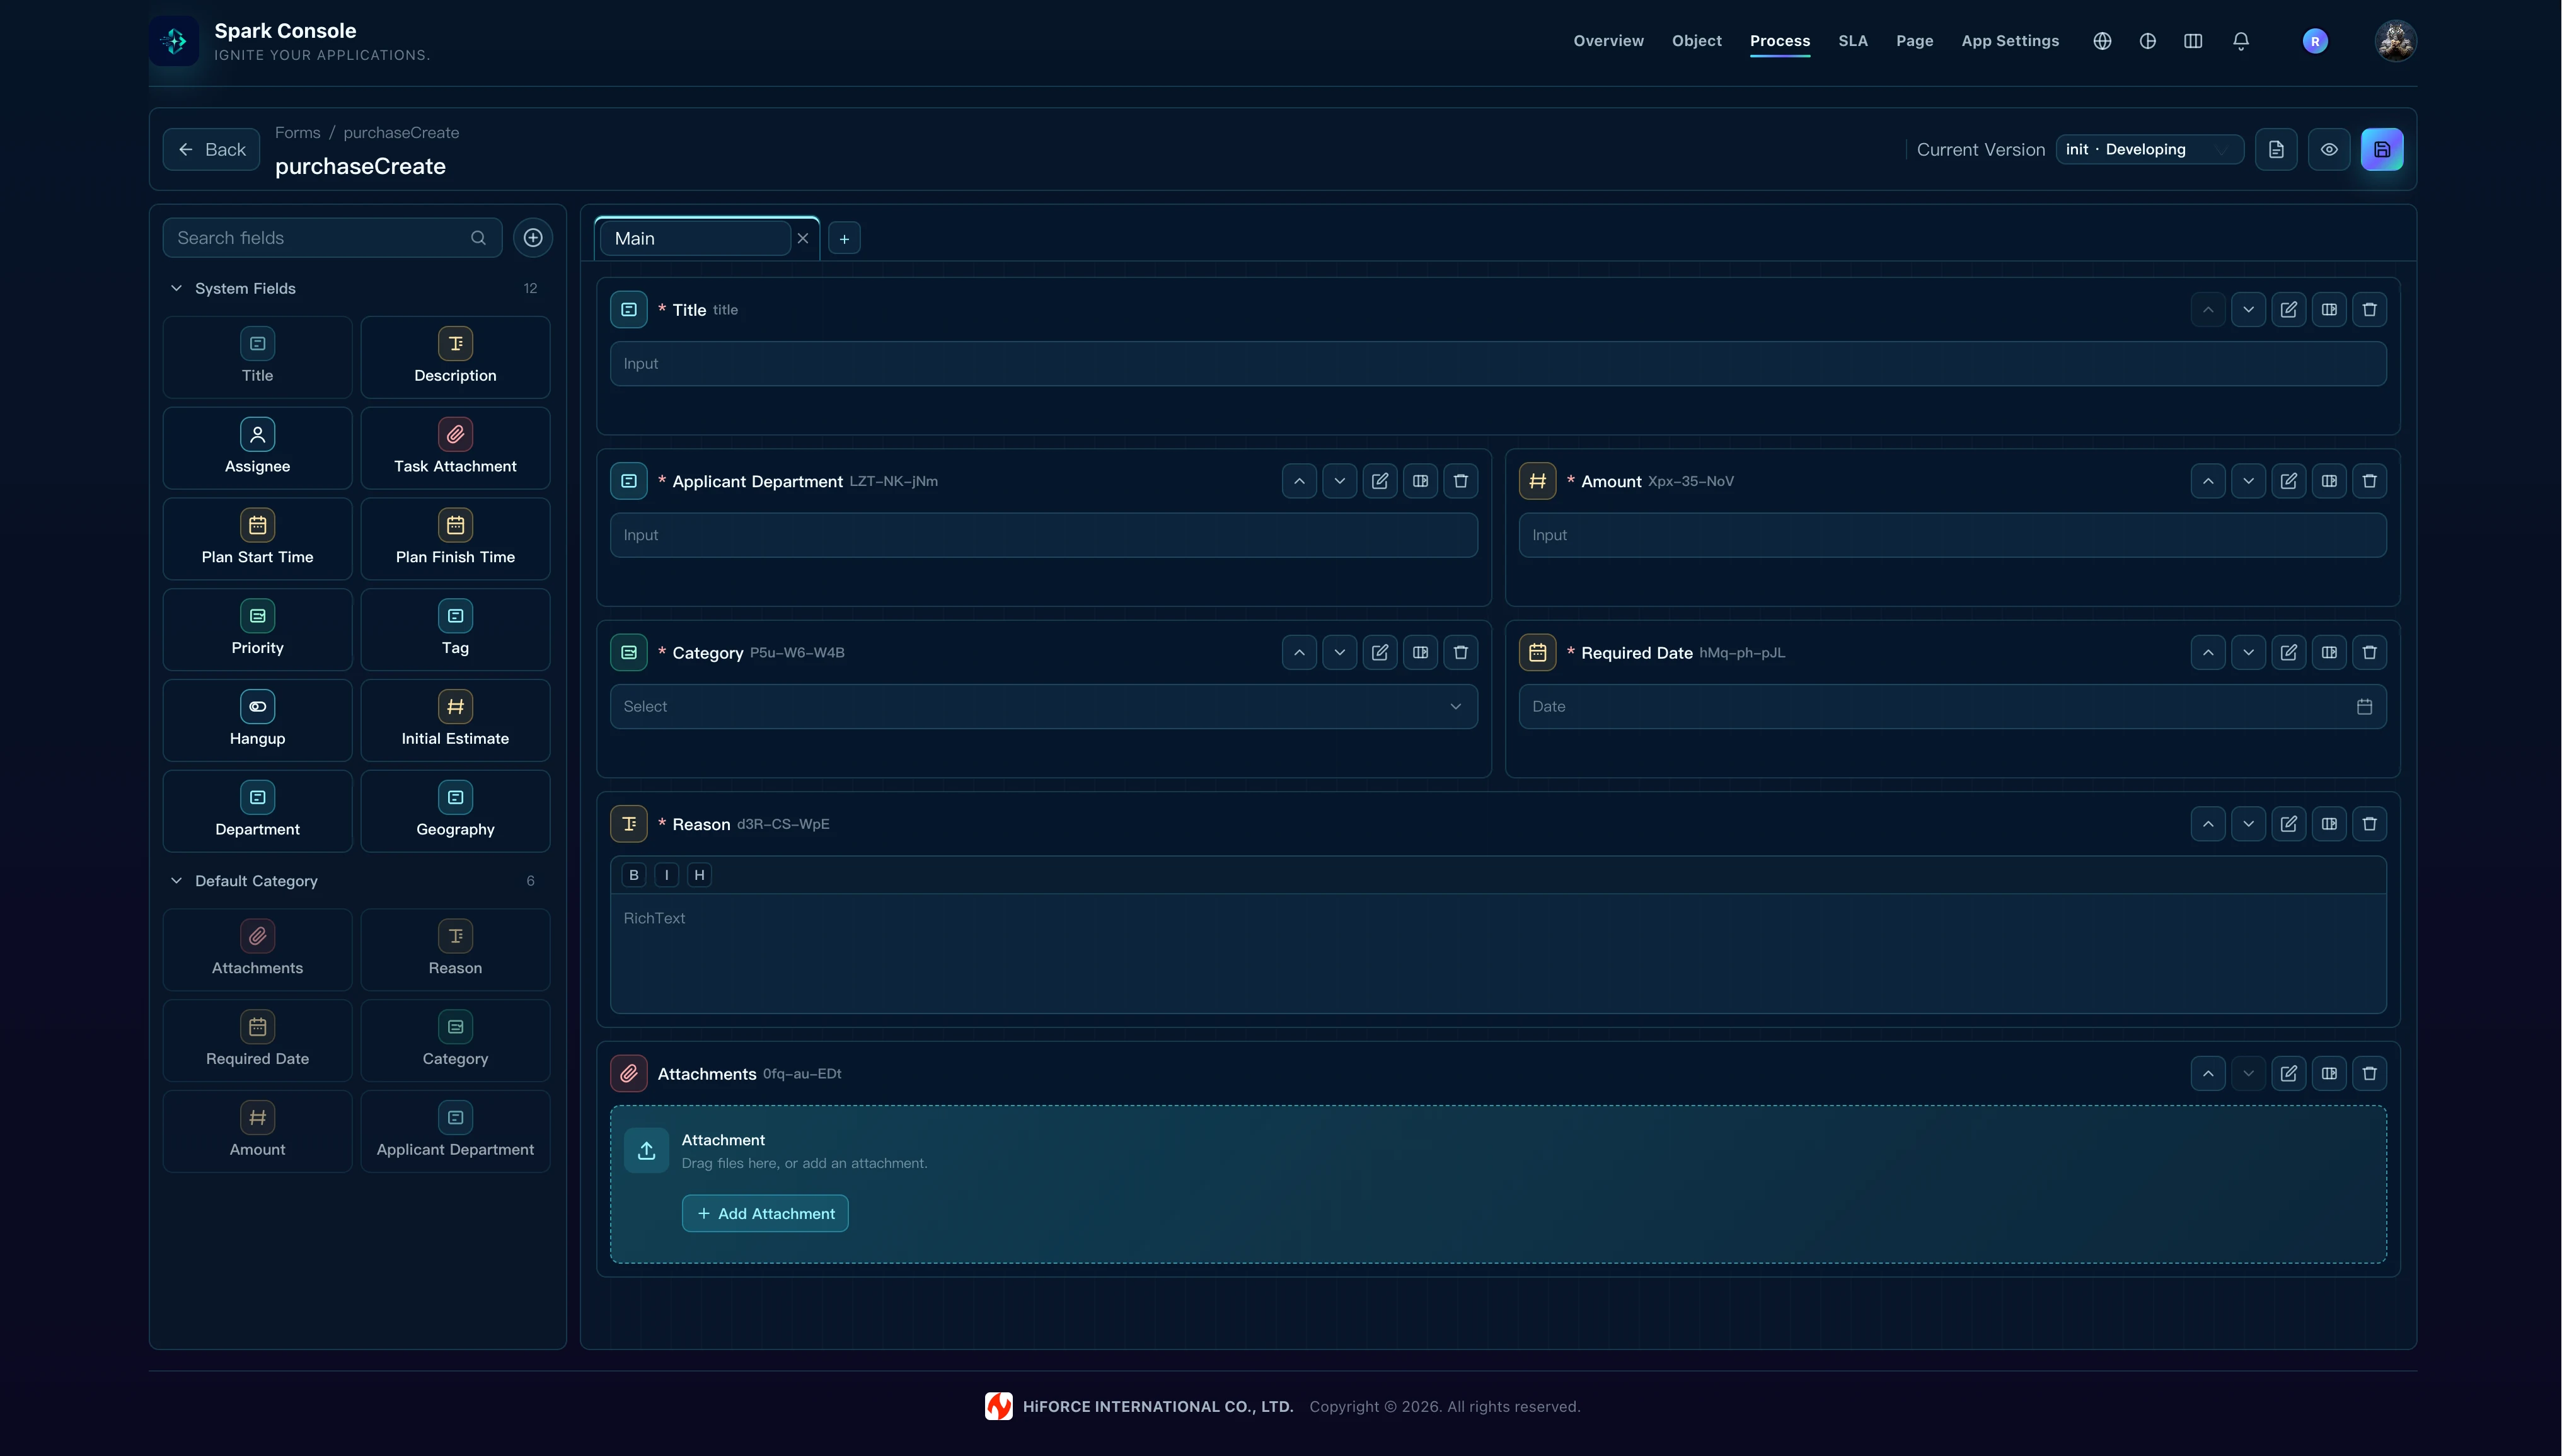Toggle italic in Reason rich text
The height and width of the screenshot is (1456, 2562).
tap(666, 875)
